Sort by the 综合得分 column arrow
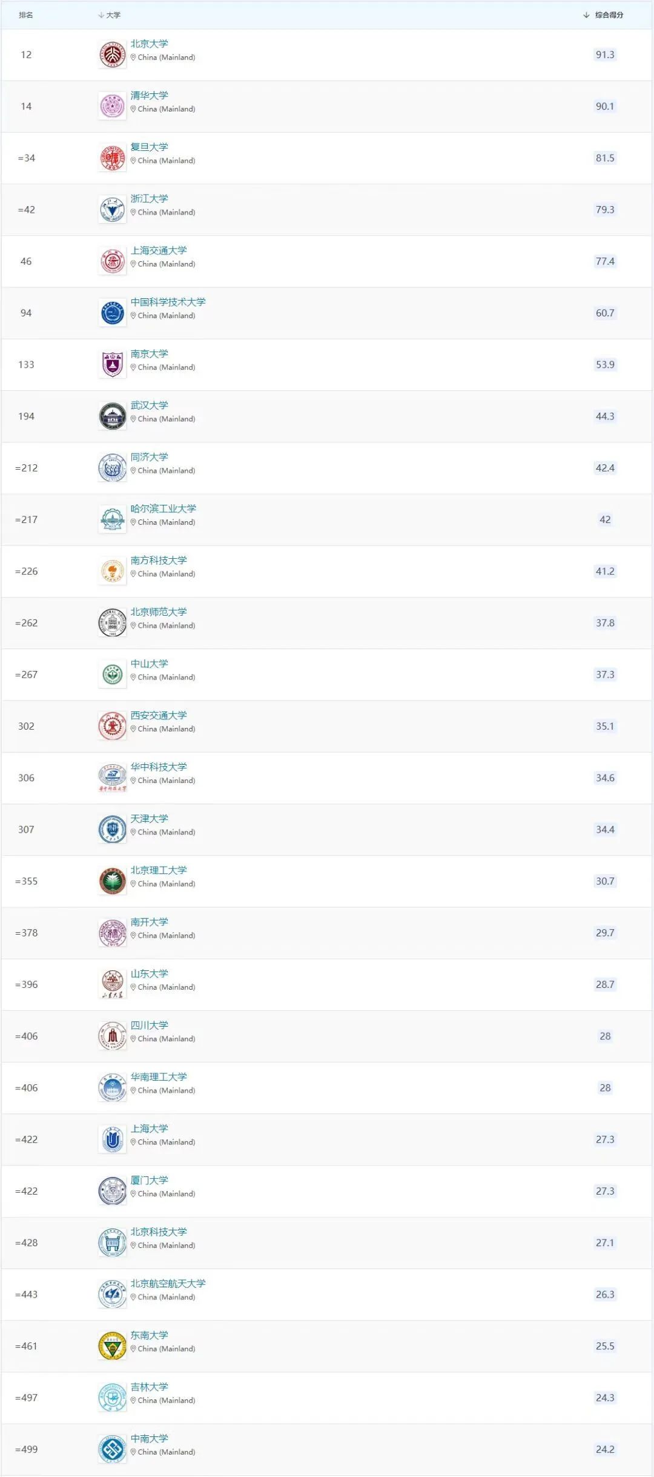The height and width of the screenshot is (1477, 654). (586, 15)
